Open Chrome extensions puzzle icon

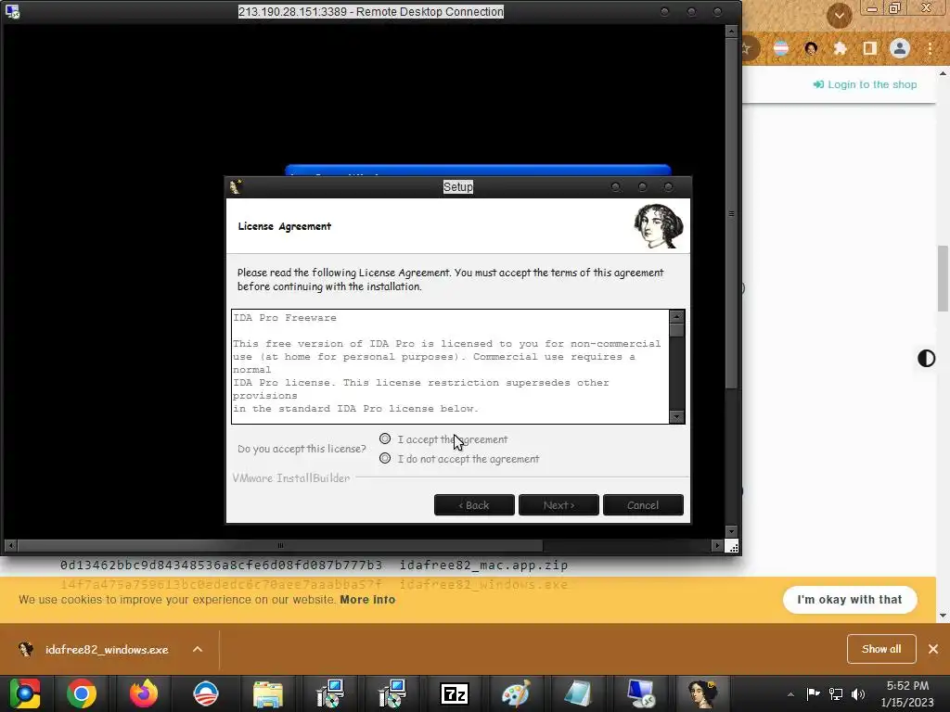click(840, 48)
